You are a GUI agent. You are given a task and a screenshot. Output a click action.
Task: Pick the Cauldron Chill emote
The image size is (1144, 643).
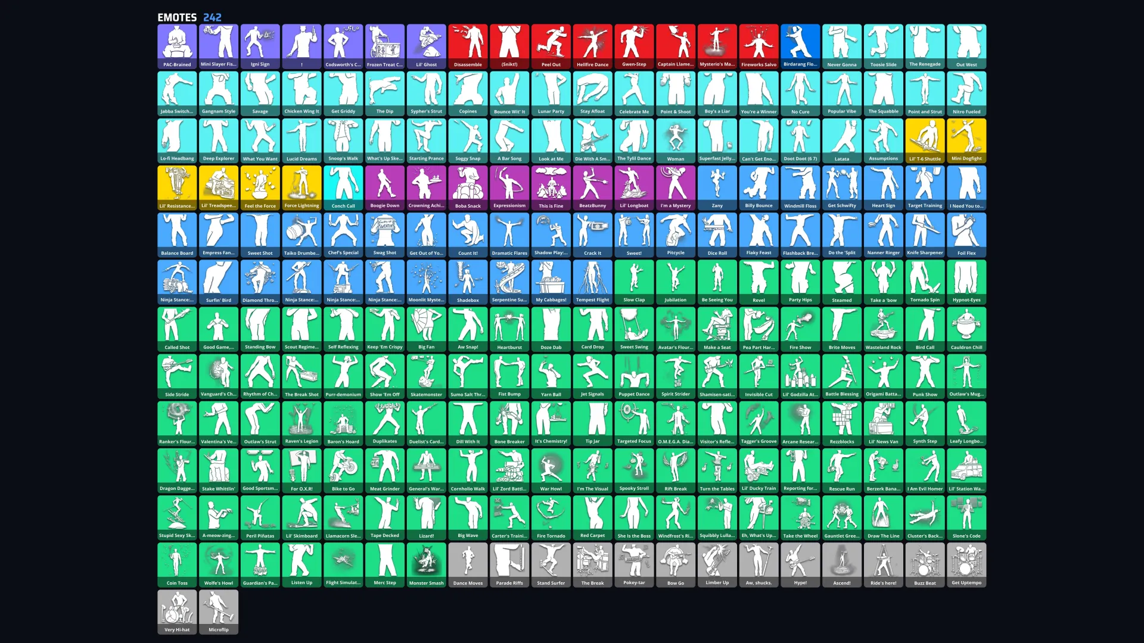tap(966, 329)
